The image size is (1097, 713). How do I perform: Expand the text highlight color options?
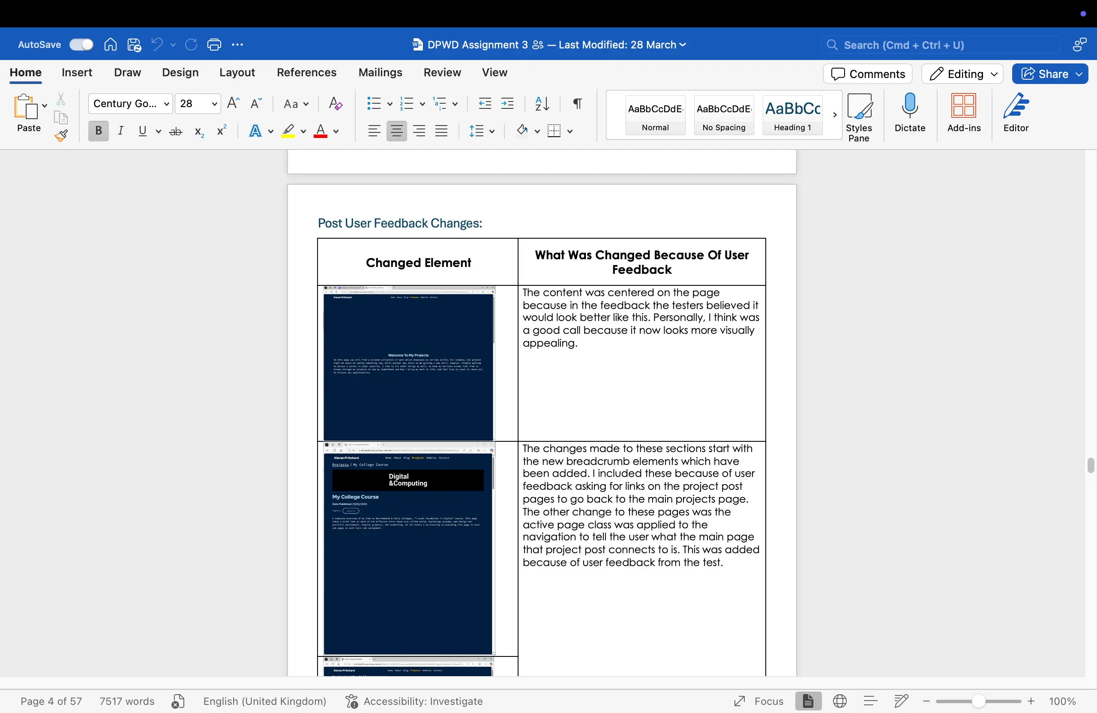pos(303,132)
